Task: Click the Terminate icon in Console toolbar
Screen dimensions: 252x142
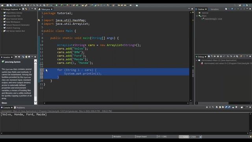Action: (x=207, y=107)
